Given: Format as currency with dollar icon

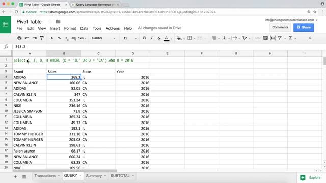Looking at the screenshot, I should (52, 38).
